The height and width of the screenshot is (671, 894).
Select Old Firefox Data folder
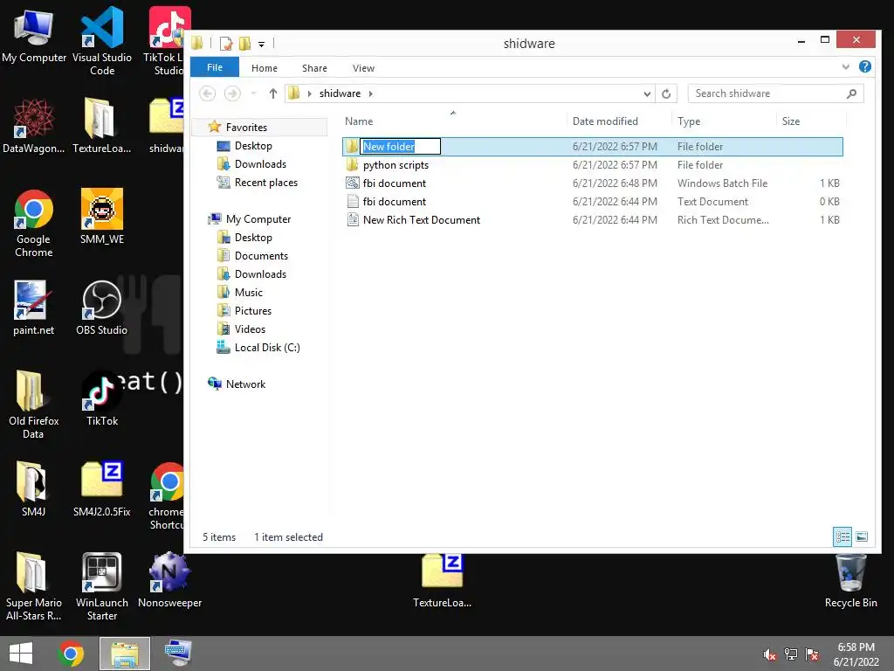point(34,405)
